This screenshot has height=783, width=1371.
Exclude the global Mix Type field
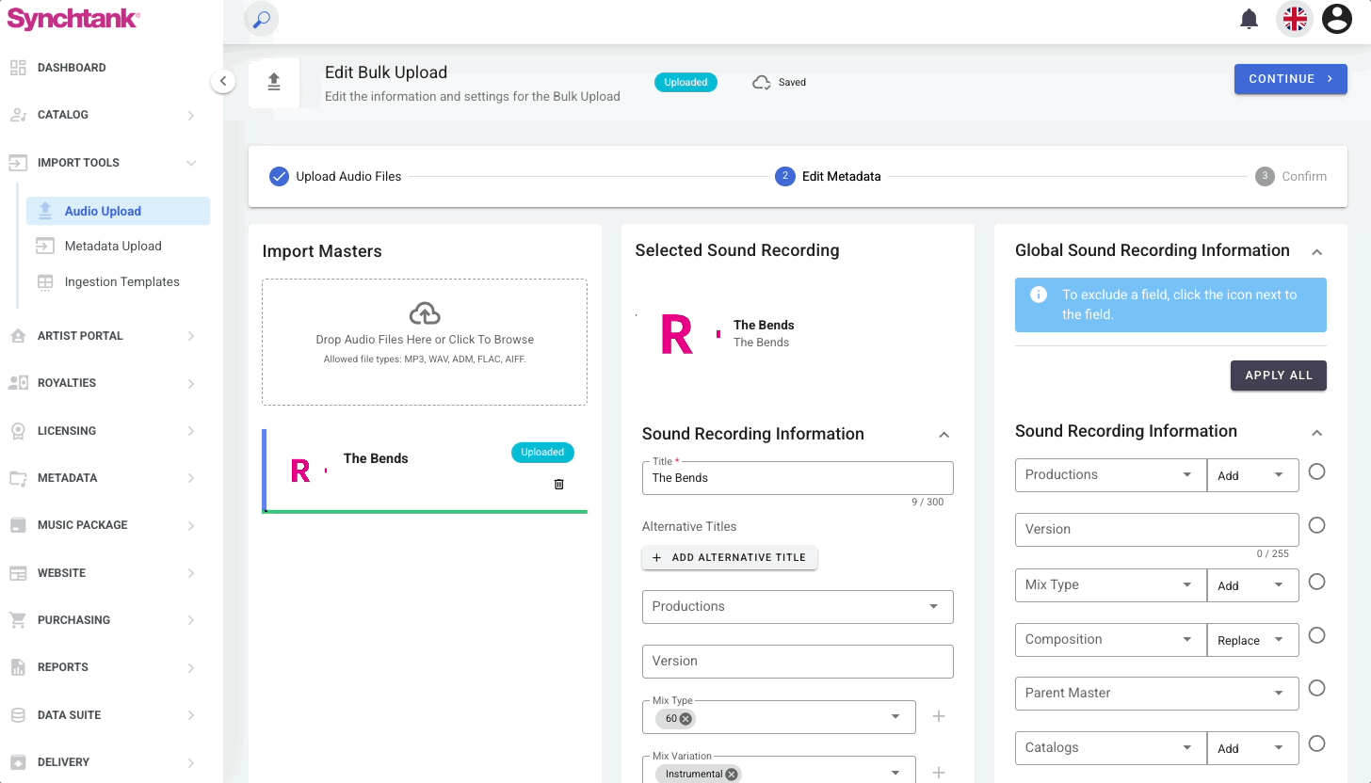(1317, 582)
